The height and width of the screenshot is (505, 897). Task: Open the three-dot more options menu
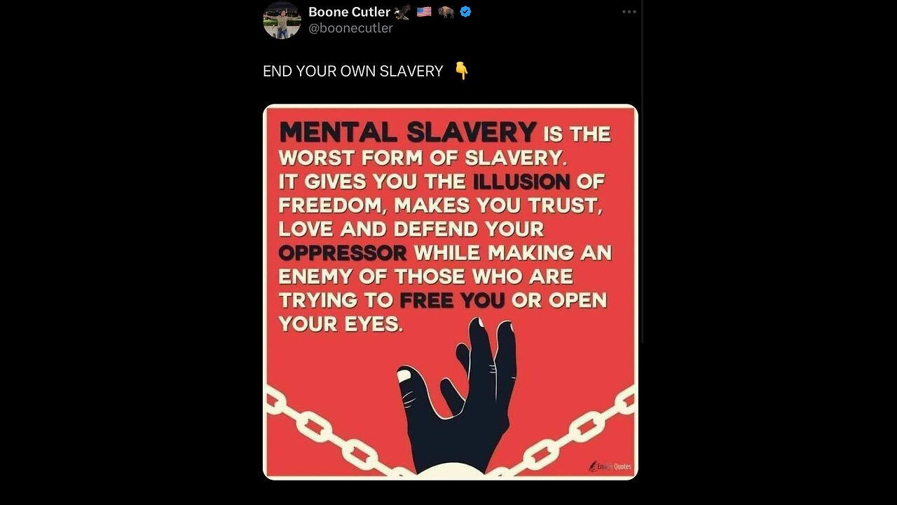point(629,12)
